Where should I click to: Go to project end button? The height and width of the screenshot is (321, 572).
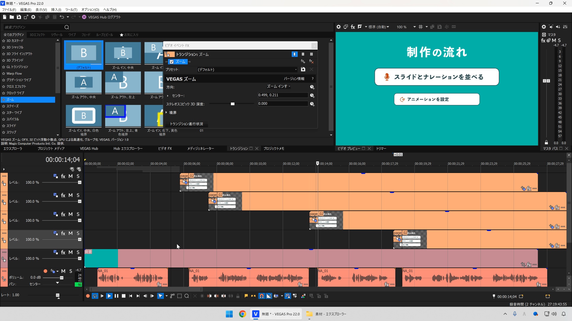[x=138, y=296]
